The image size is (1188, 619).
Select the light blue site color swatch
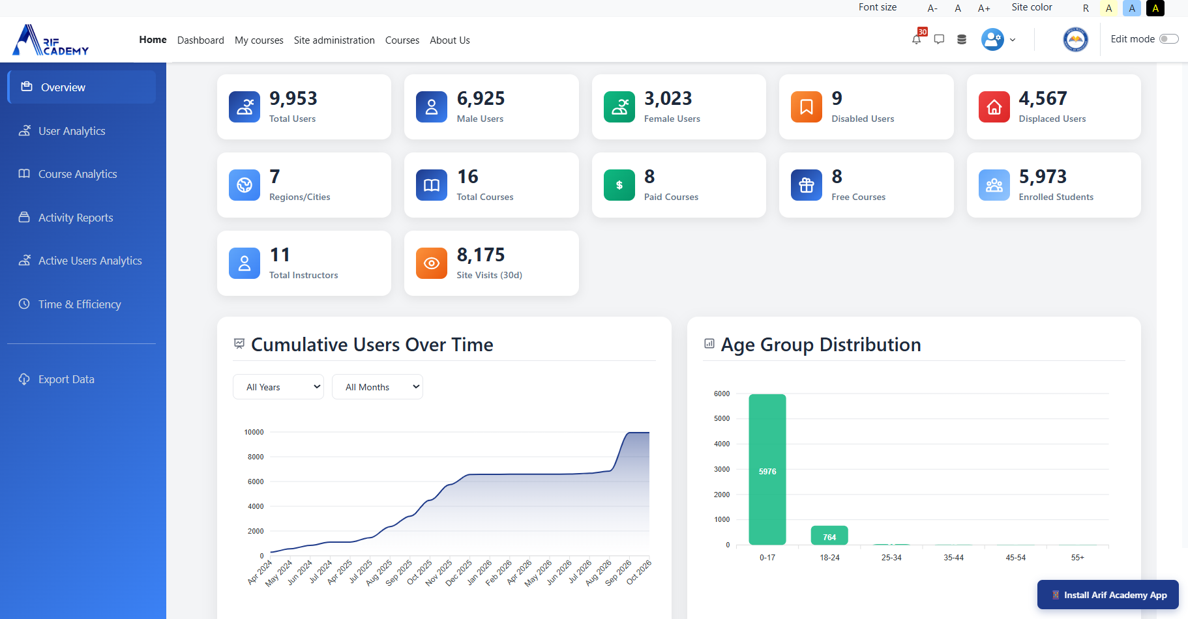click(1132, 8)
